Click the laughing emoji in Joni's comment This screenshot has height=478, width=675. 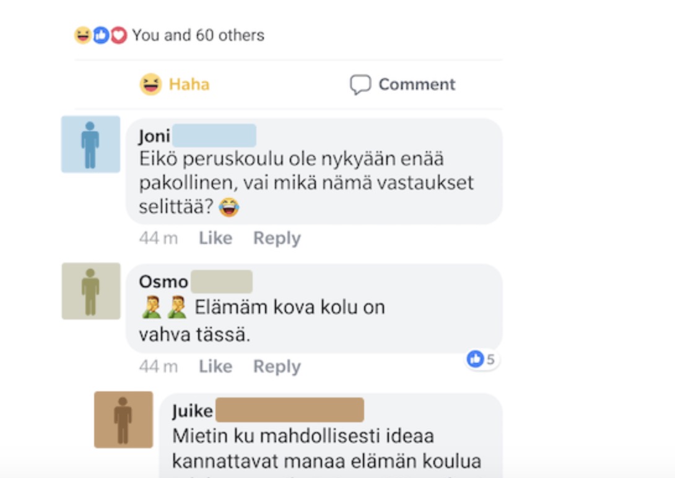229,207
